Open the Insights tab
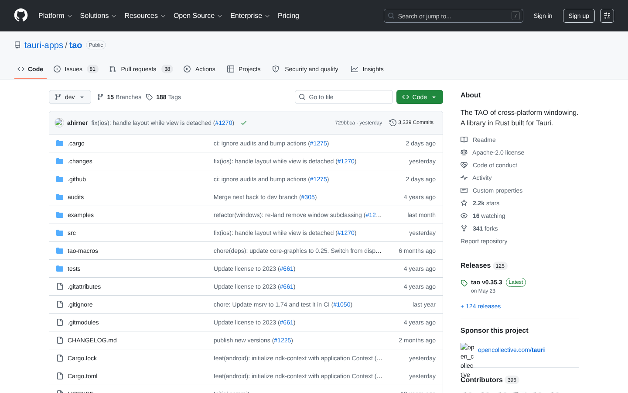 367,69
